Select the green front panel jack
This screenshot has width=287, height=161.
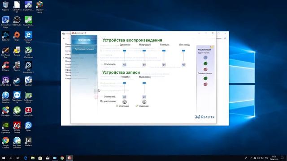point(205,78)
